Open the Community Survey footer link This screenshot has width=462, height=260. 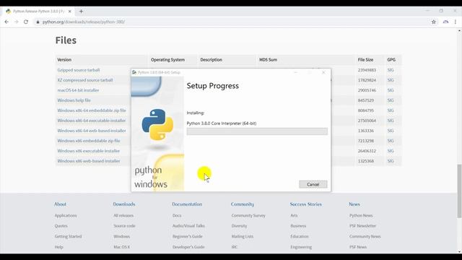point(248,215)
